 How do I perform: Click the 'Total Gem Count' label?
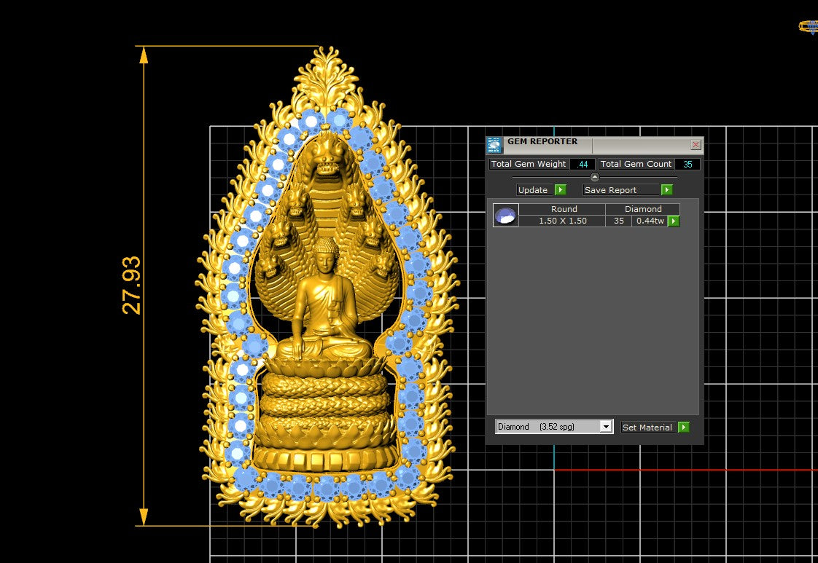tap(636, 164)
